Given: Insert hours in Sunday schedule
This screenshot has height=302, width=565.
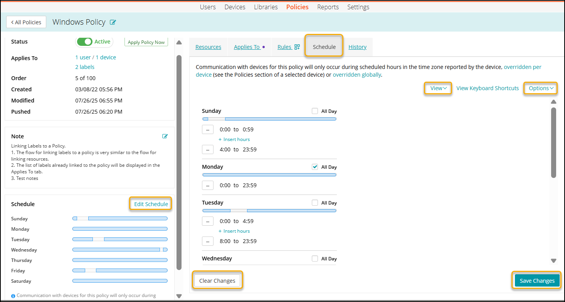Looking at the screenshot, I should point(234,139).
